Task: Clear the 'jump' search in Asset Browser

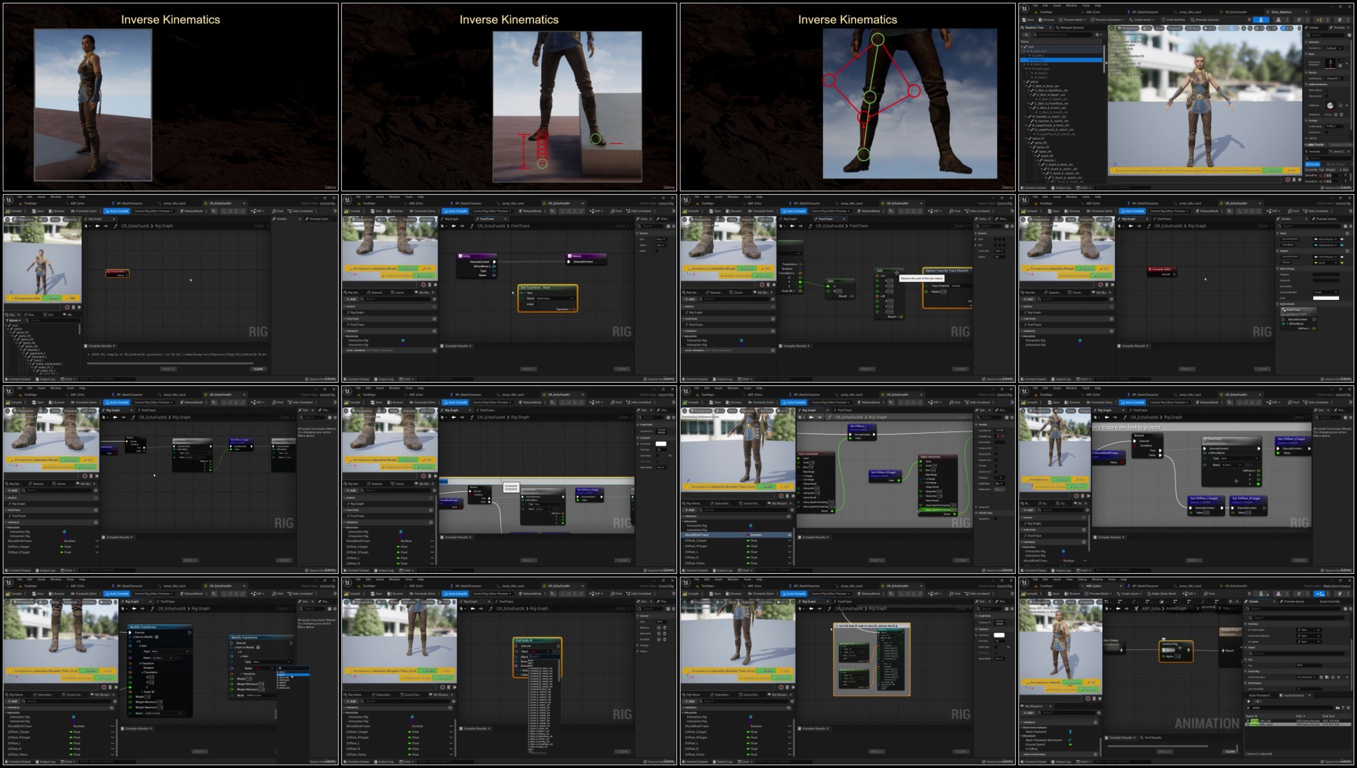Action: (1249, 708)
